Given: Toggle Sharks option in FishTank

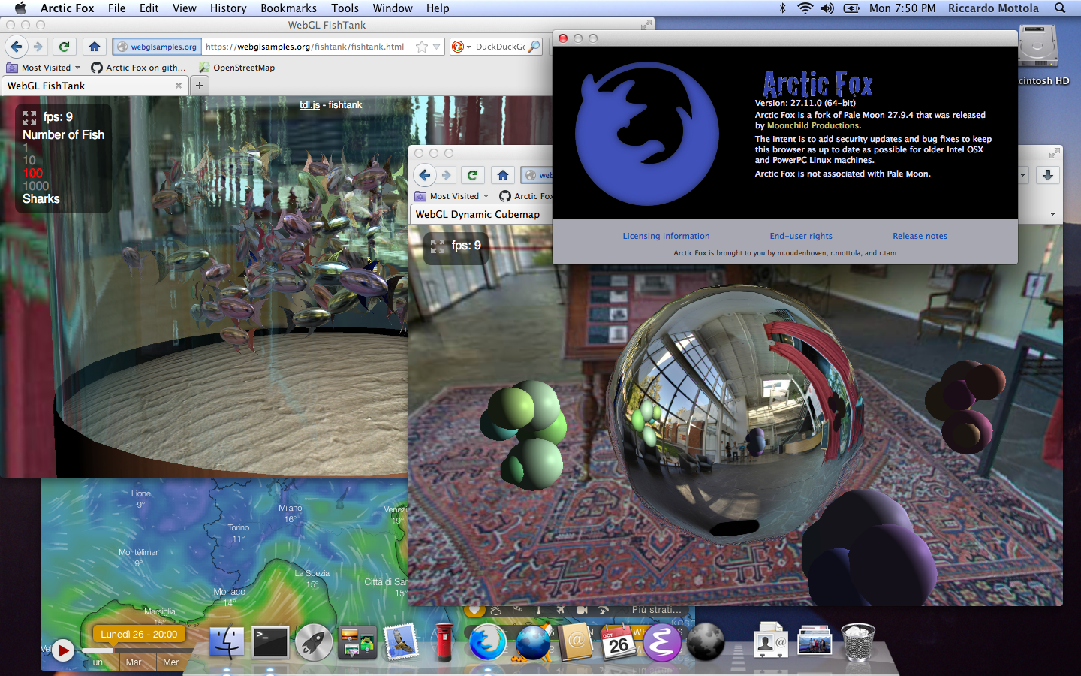Looking at the screenshot, I should (41, 199).
